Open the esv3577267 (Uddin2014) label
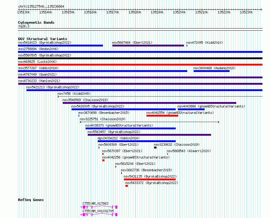The height and width of the screenshot is (218, 271). coord(38,68)
